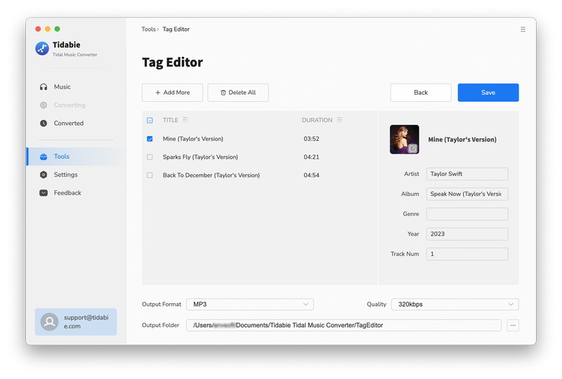The image size is (562, 379).
Task: Save the tag changes
Action: [488, 93]
